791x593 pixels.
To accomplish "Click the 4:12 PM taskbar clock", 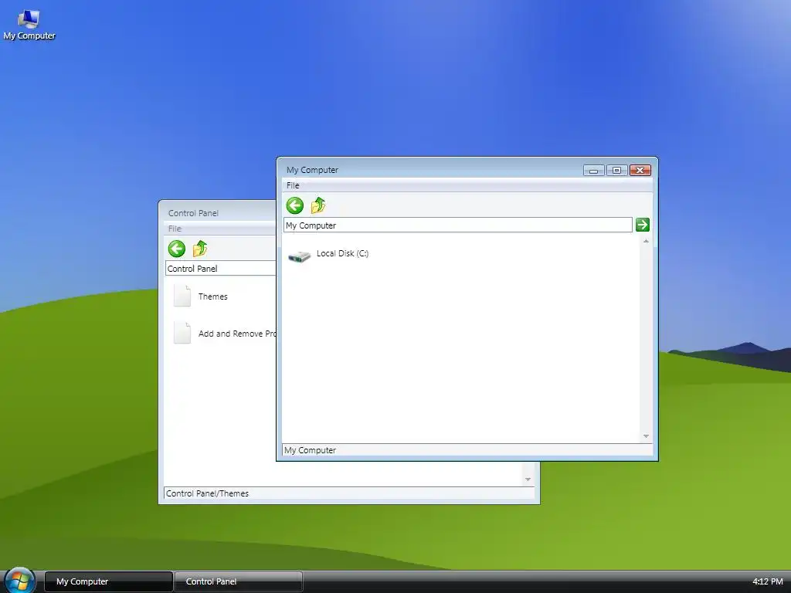I will (768, 581).
